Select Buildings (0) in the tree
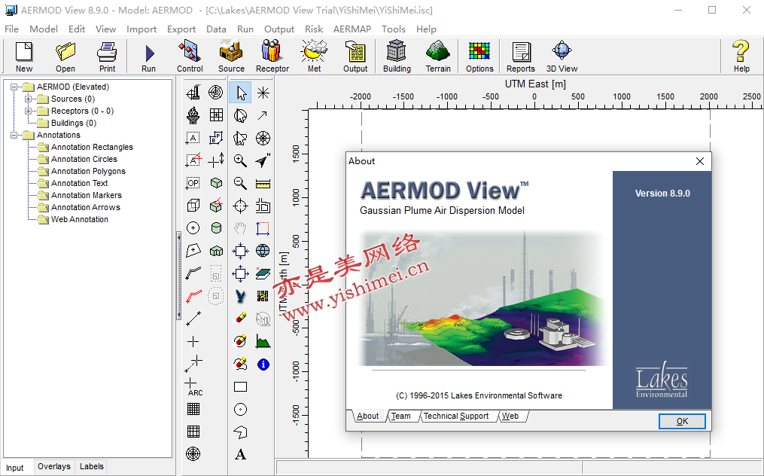 [74, 123]
